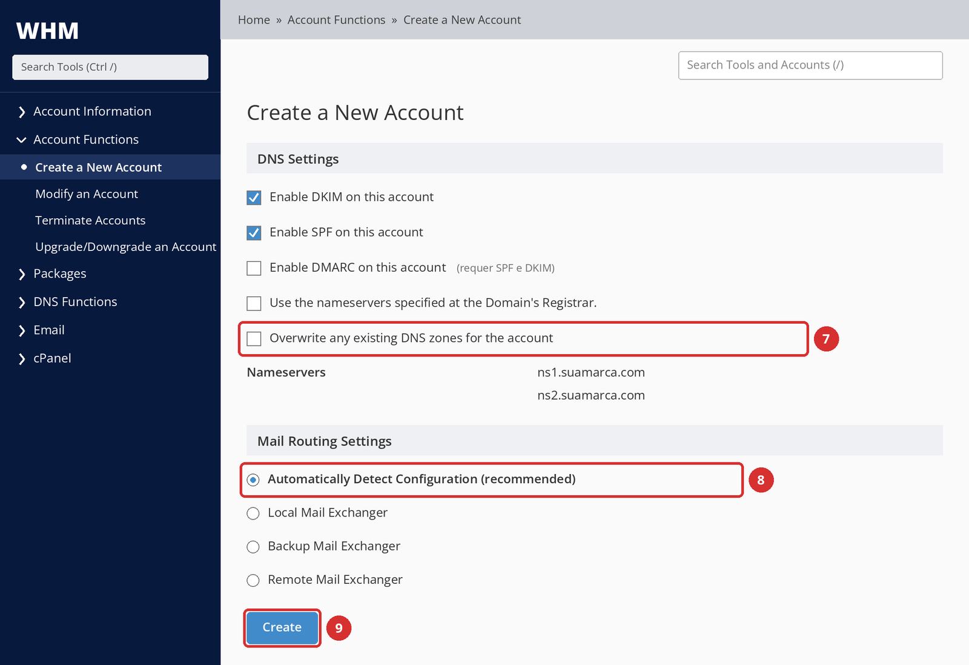
Task: Select Backup Mail Exchanger radio option
Action: tap(253, 547)
